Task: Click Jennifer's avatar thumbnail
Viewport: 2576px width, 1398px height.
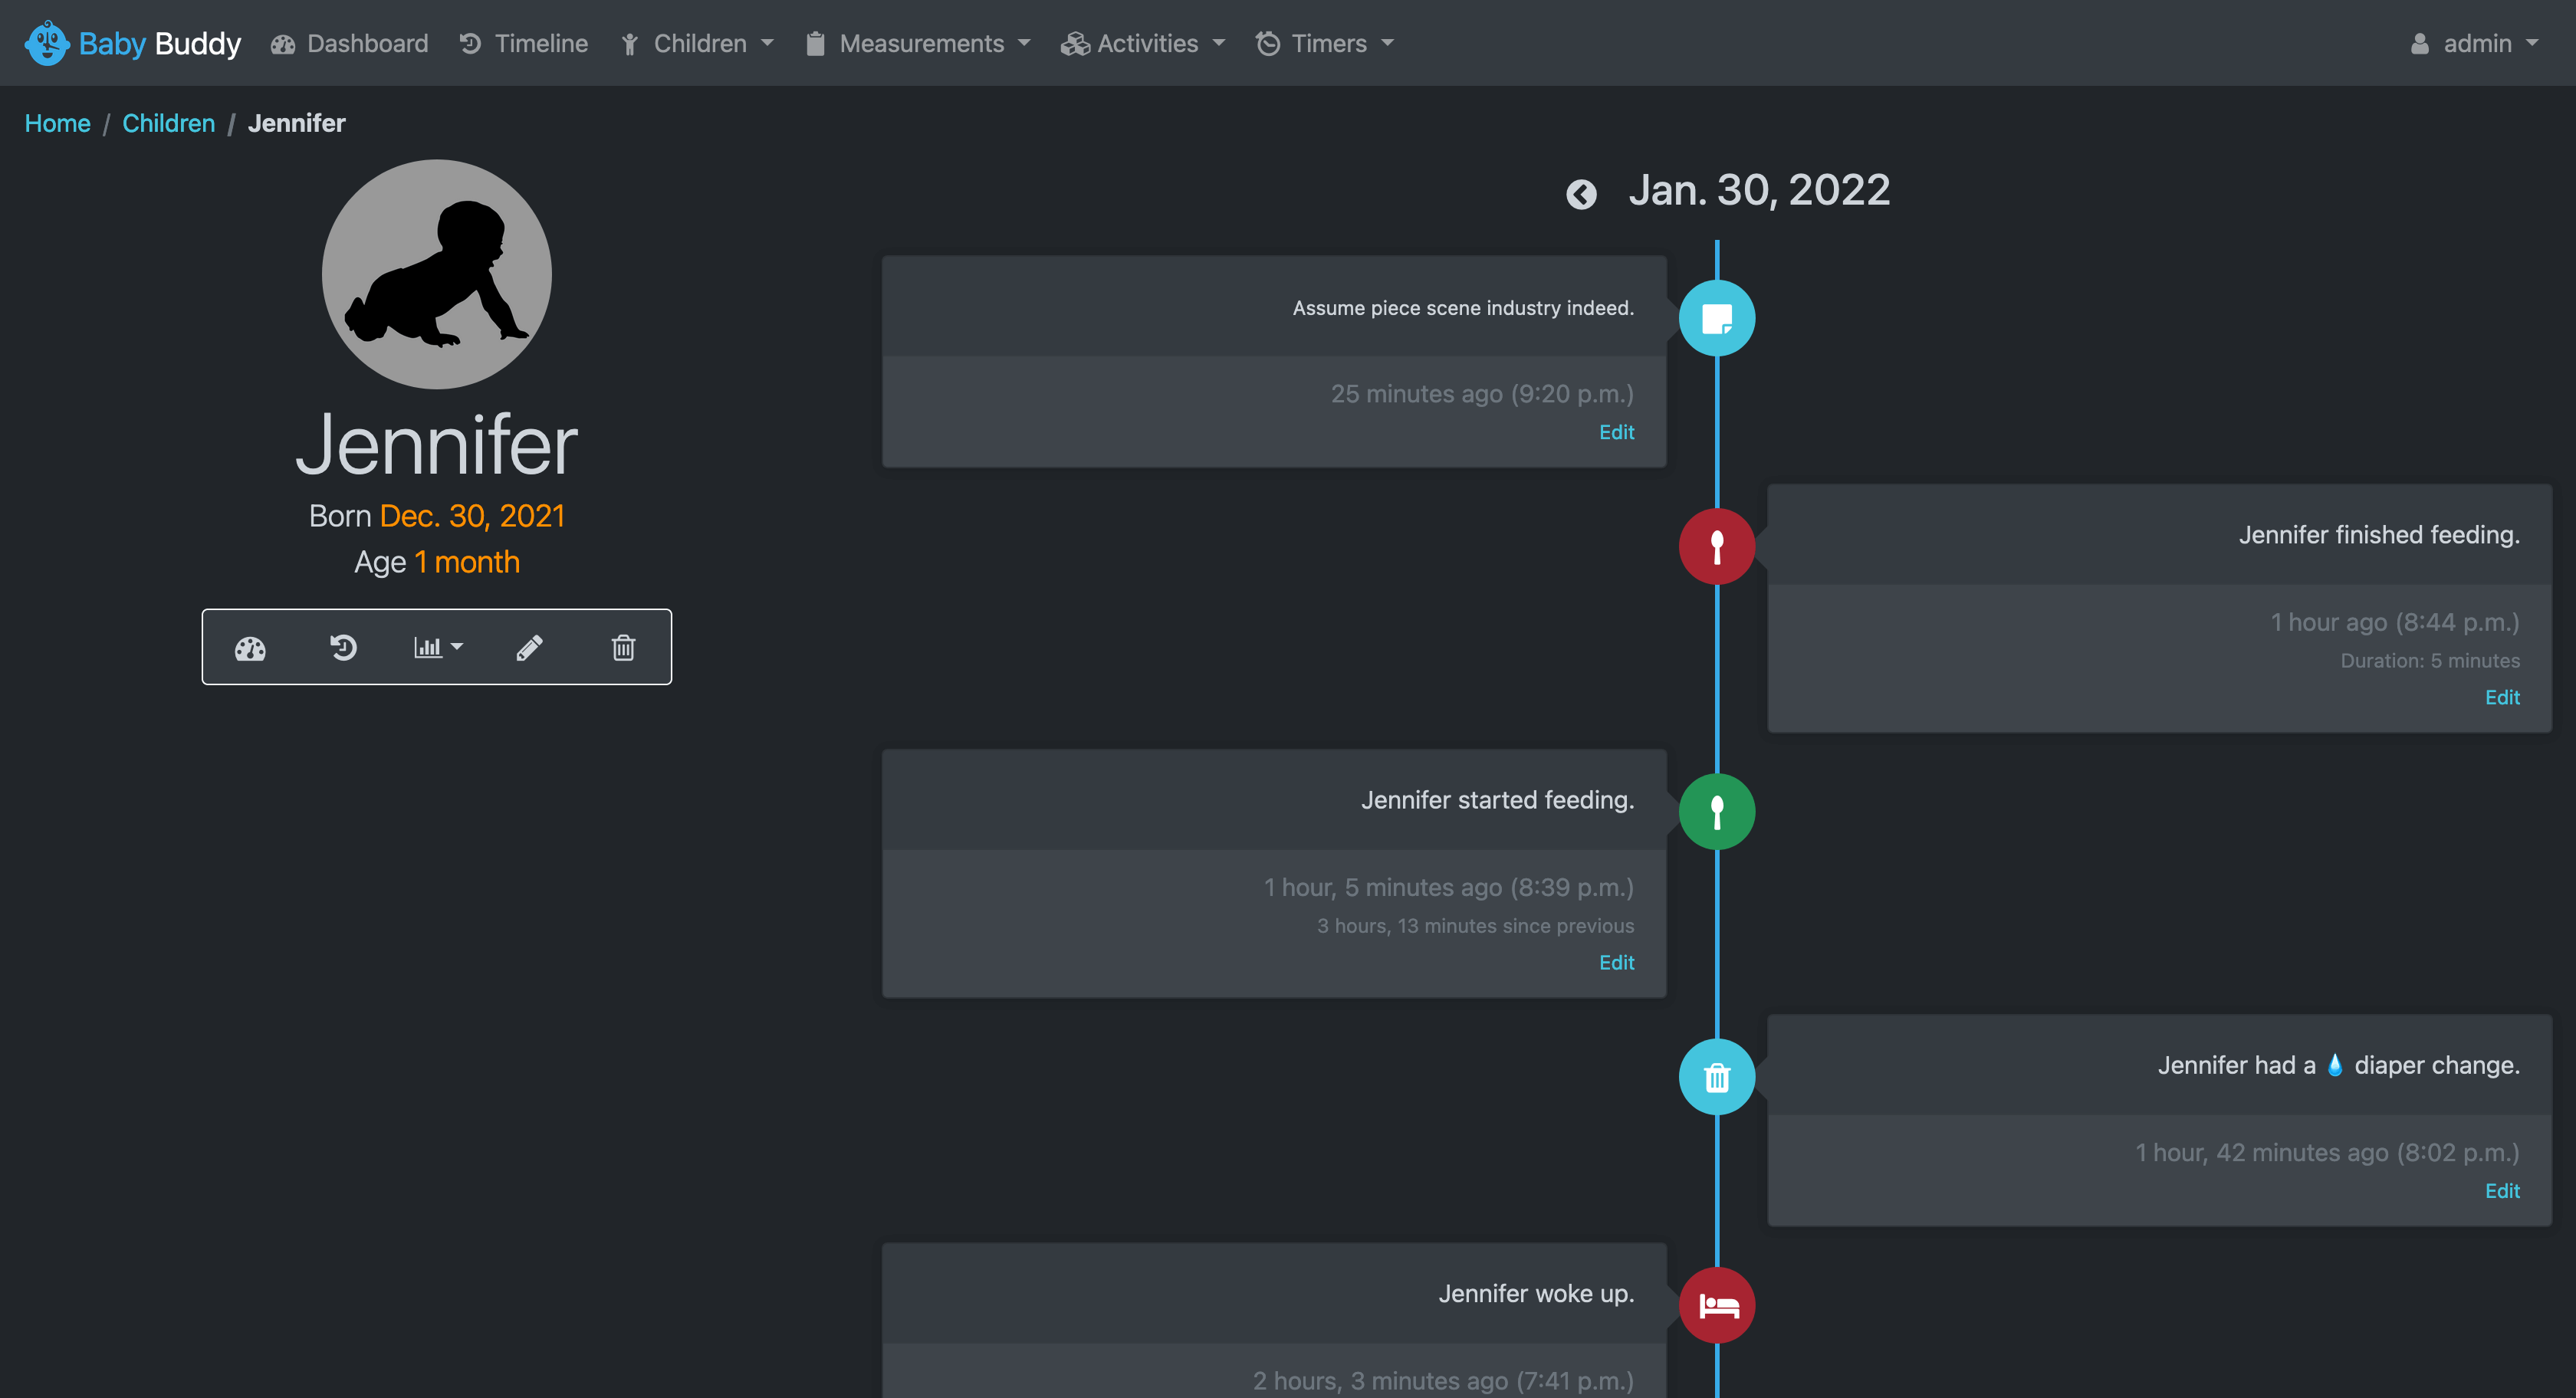Action: pyautogui.click(x=437, y=274)
